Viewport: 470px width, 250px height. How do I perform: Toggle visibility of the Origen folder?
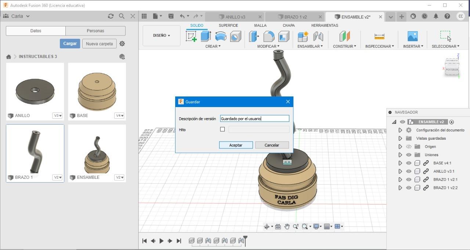[x=409, y=147]
